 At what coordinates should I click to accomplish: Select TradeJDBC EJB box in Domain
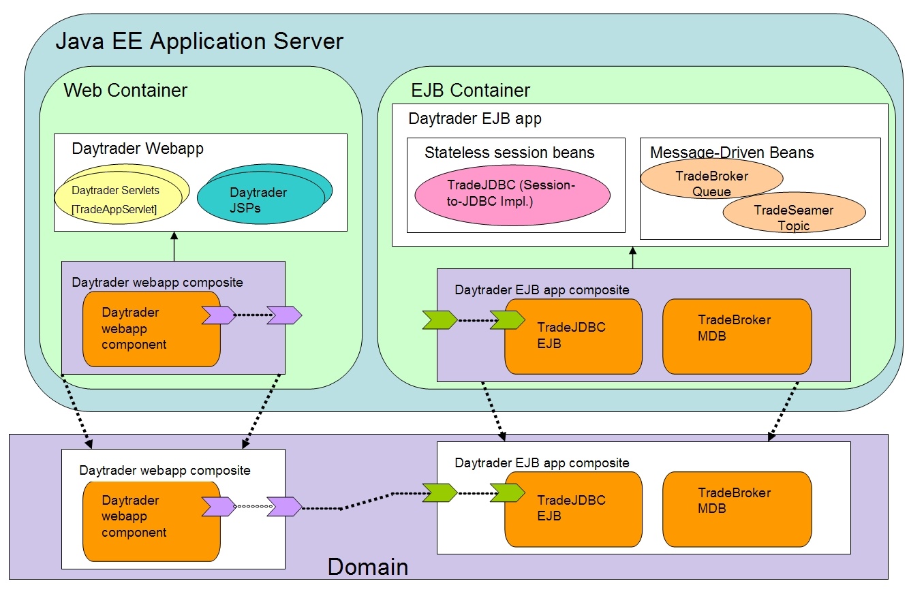click(573, 509)
